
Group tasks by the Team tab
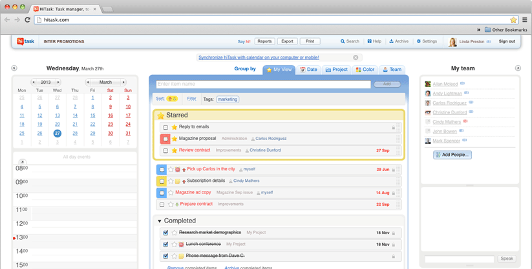coord(392,70)
